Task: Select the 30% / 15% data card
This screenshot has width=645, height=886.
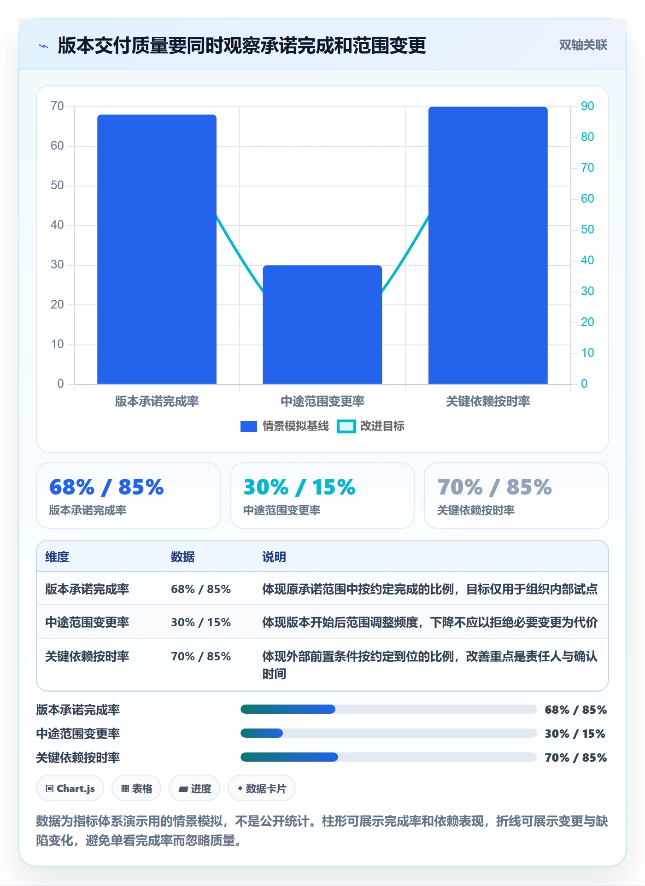Action: 322,495
